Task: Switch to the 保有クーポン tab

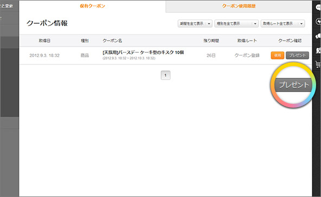Action: click(x=92, y=6)
